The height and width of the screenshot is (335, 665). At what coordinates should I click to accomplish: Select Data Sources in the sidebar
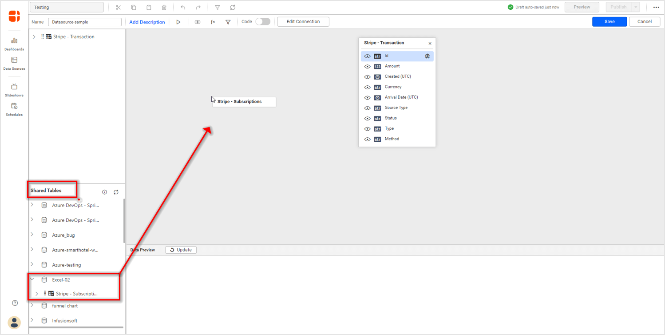14,63
